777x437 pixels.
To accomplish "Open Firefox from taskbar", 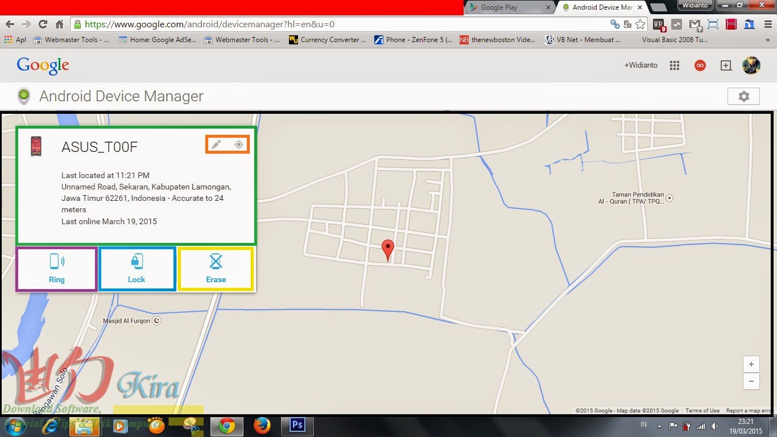I will [262, 426].
